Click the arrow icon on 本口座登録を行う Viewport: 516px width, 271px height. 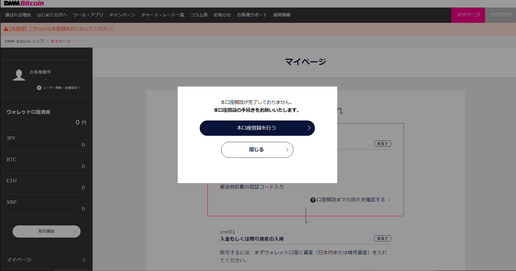pyautogui.click(x=309, y=128)
